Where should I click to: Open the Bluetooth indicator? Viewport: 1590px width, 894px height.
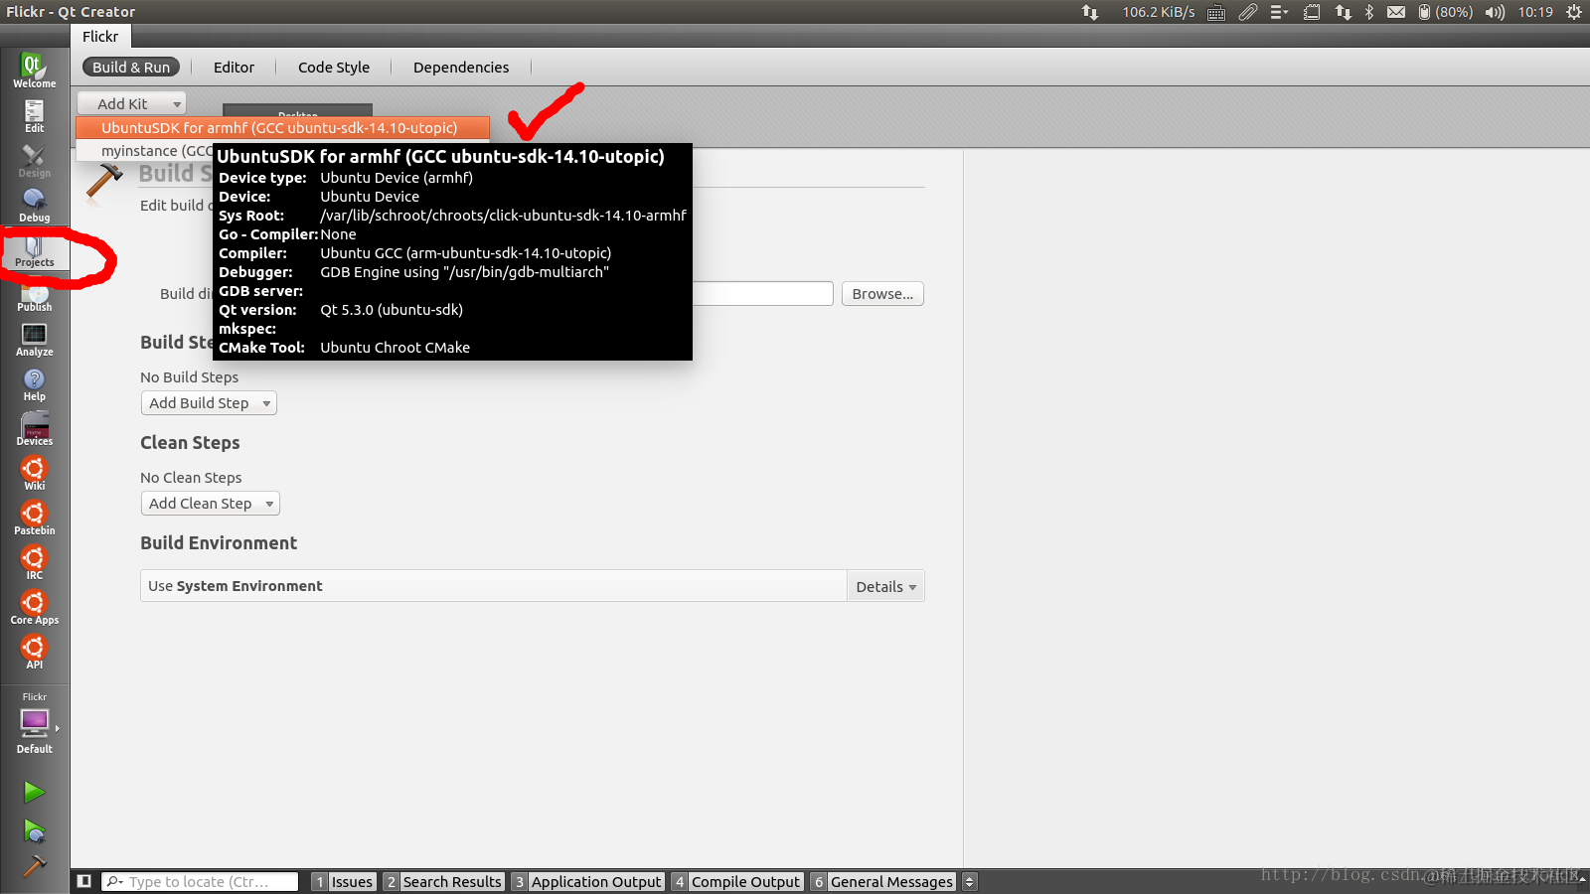point(1369,12)
